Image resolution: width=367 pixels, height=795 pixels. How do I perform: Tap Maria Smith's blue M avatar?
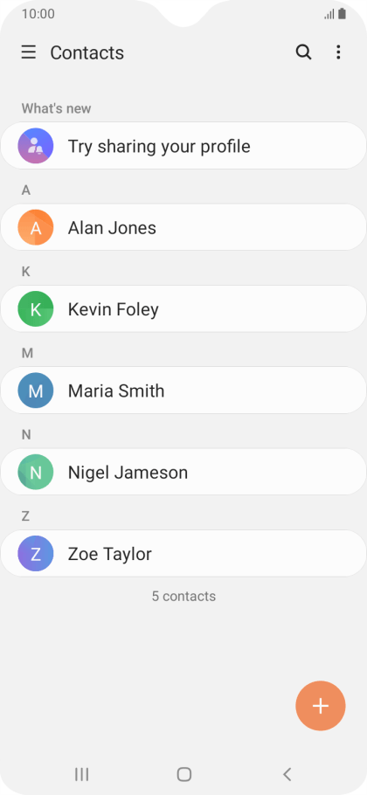tap(36, 391)
